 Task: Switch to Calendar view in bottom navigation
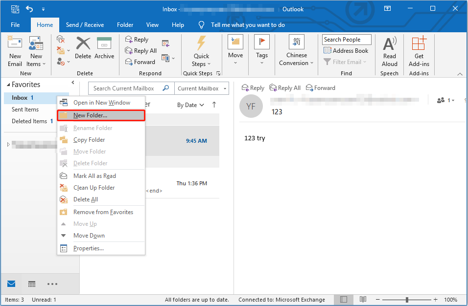click(x=31, y=284)
